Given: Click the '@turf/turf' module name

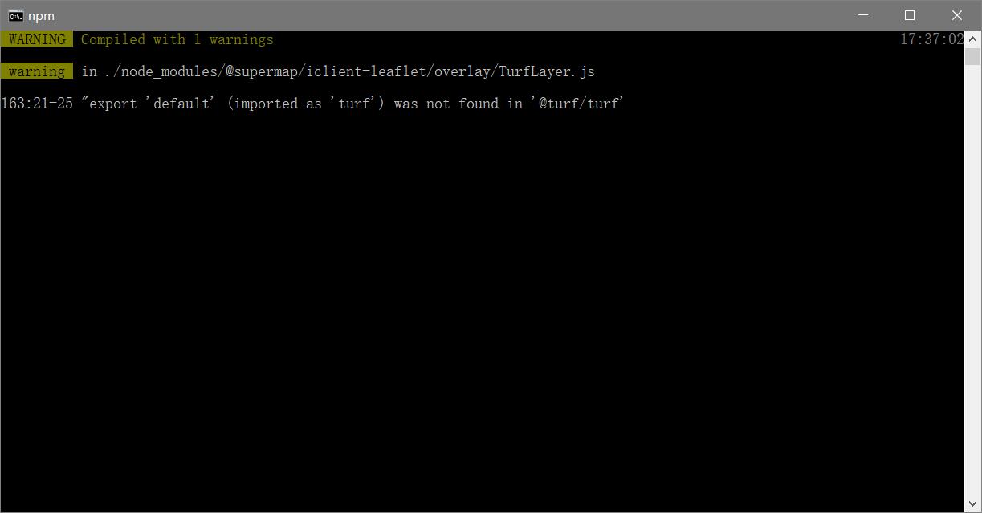Looking at the screenshot, I should [578, 104].
